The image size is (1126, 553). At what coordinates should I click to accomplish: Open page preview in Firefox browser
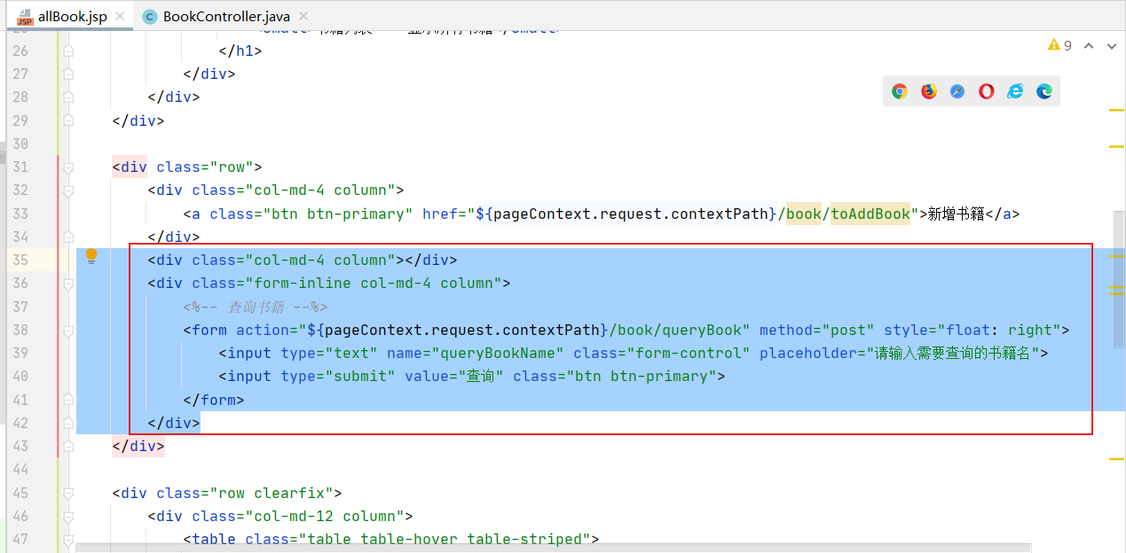929,91
